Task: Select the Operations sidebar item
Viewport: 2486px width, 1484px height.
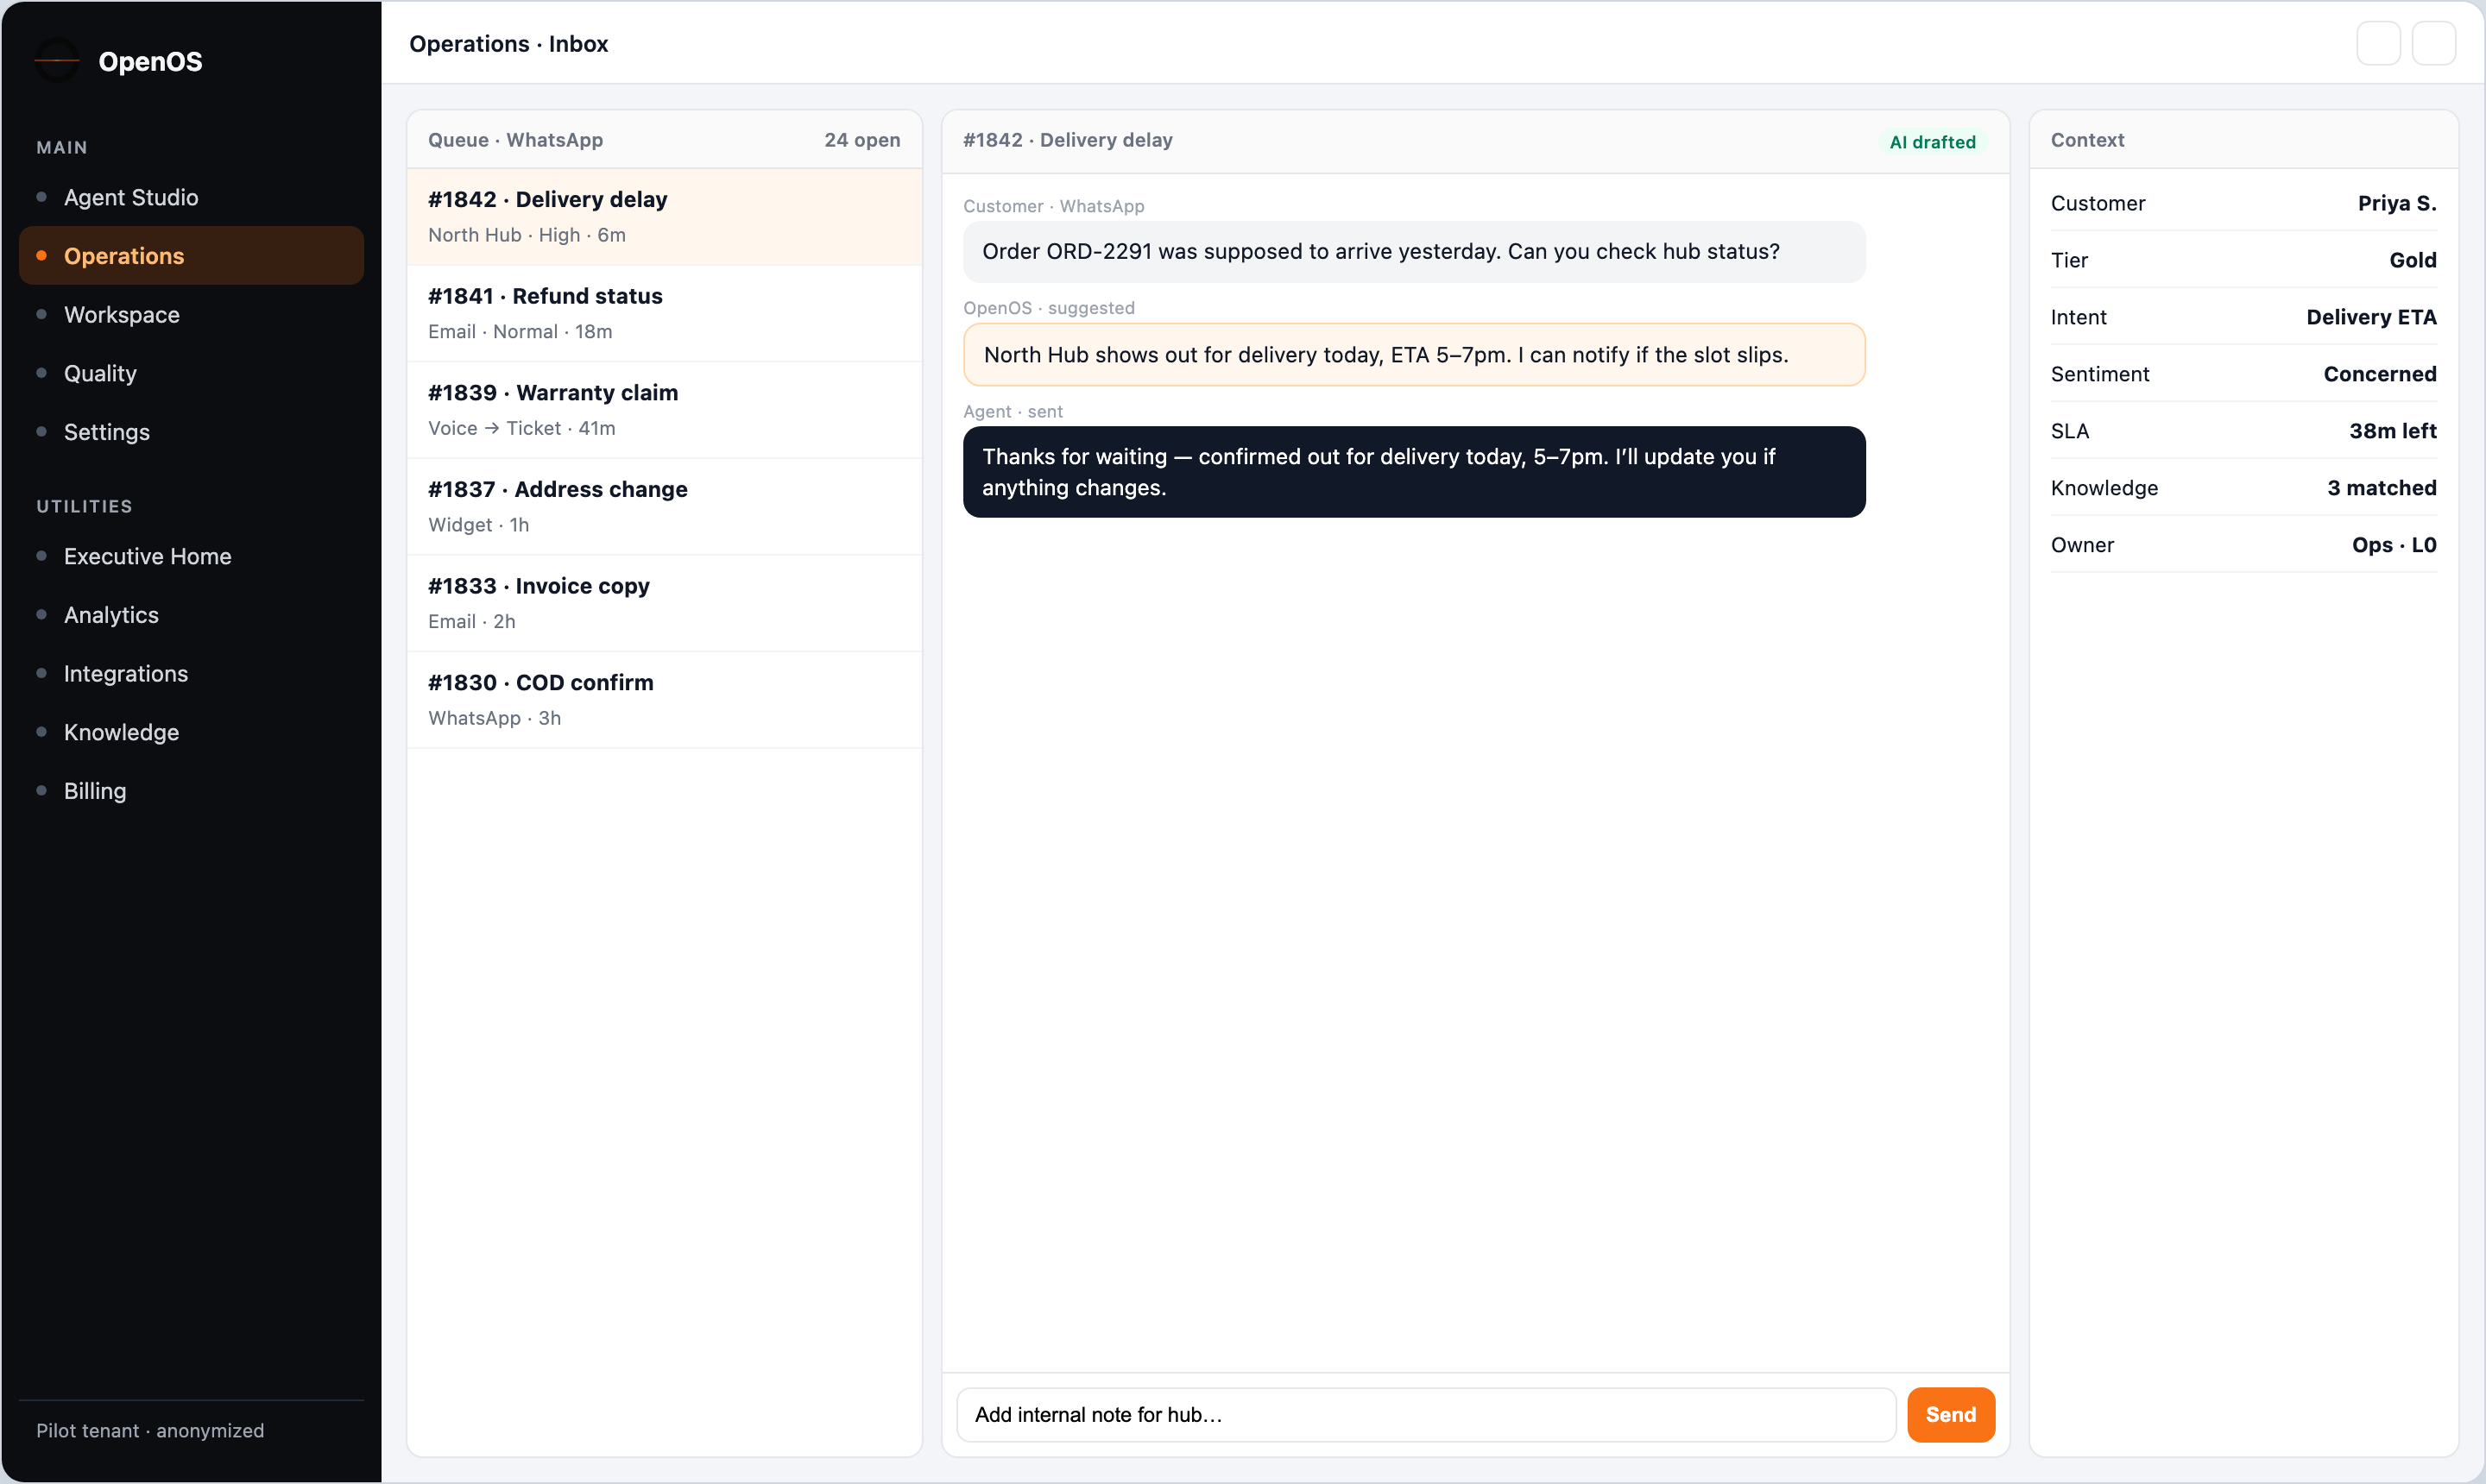Action: (191, 256)
